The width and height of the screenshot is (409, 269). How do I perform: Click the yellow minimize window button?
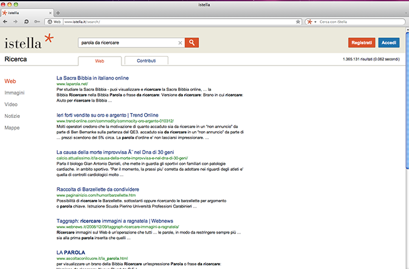coord(10,4)
